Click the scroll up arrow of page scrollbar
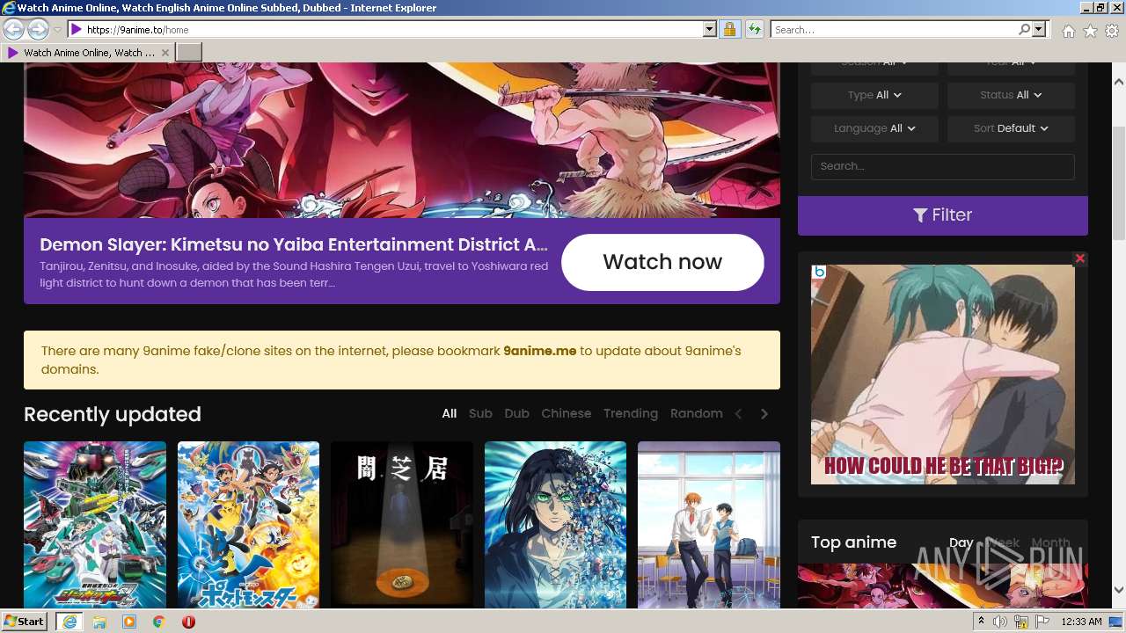The image size is (1126, 633). pyautogui.click(x=1118, y=80)
